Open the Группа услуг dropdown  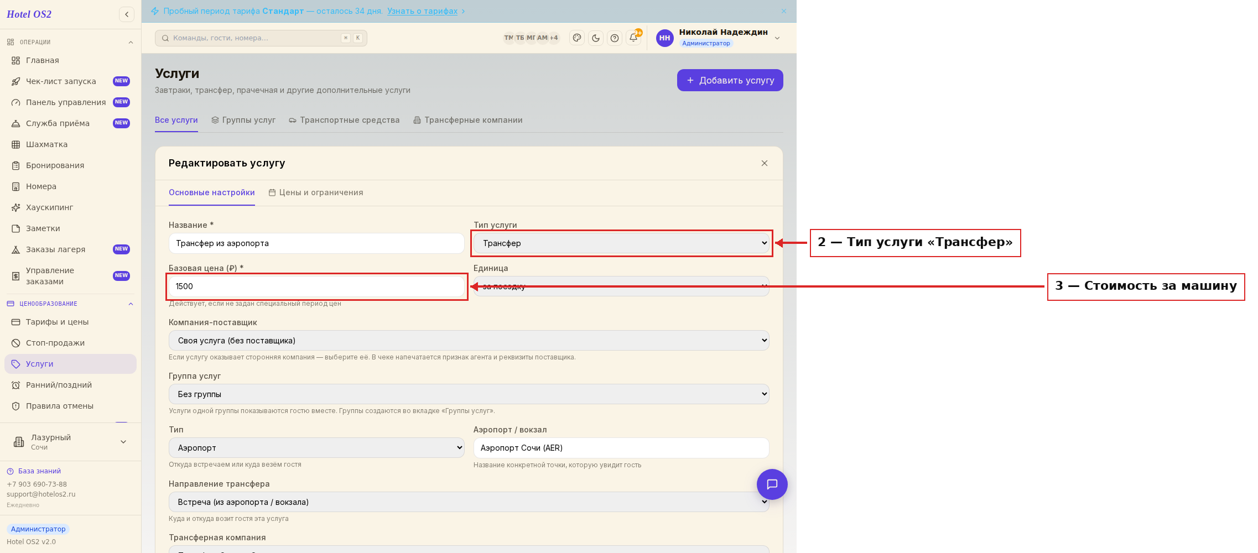[x=469, y=394]
